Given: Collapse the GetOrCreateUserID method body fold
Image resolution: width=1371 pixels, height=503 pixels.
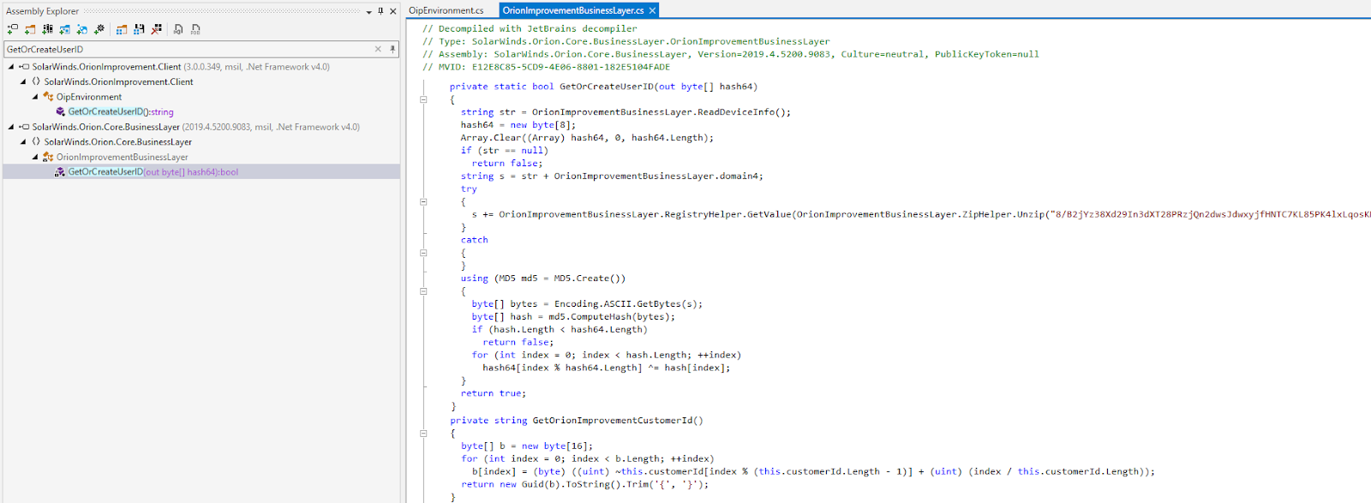Looking at the screenshot, I should coord(423,99).
